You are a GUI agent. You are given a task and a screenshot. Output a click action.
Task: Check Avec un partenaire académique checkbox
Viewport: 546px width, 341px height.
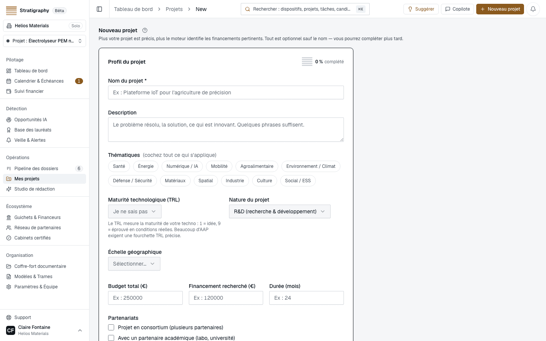tap(111, 338)
